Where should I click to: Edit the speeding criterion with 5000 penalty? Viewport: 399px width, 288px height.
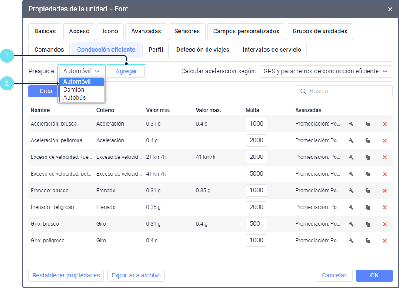click(x=351, y=174)
